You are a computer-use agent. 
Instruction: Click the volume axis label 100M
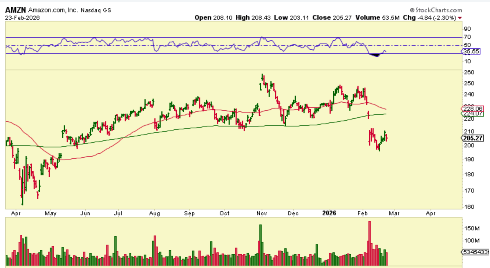coord(472,240)
